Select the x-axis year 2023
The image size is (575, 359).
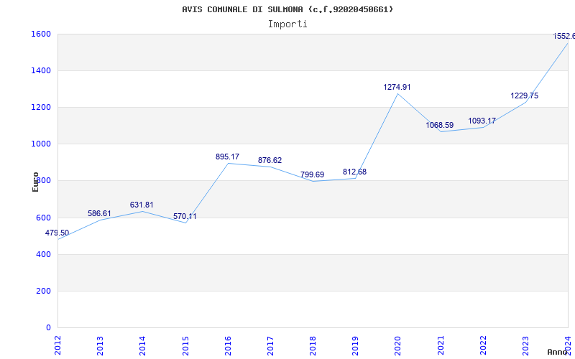coord(526,345)
